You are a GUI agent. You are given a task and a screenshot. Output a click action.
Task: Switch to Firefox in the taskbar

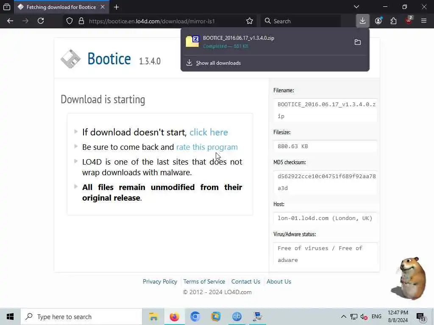174,317
